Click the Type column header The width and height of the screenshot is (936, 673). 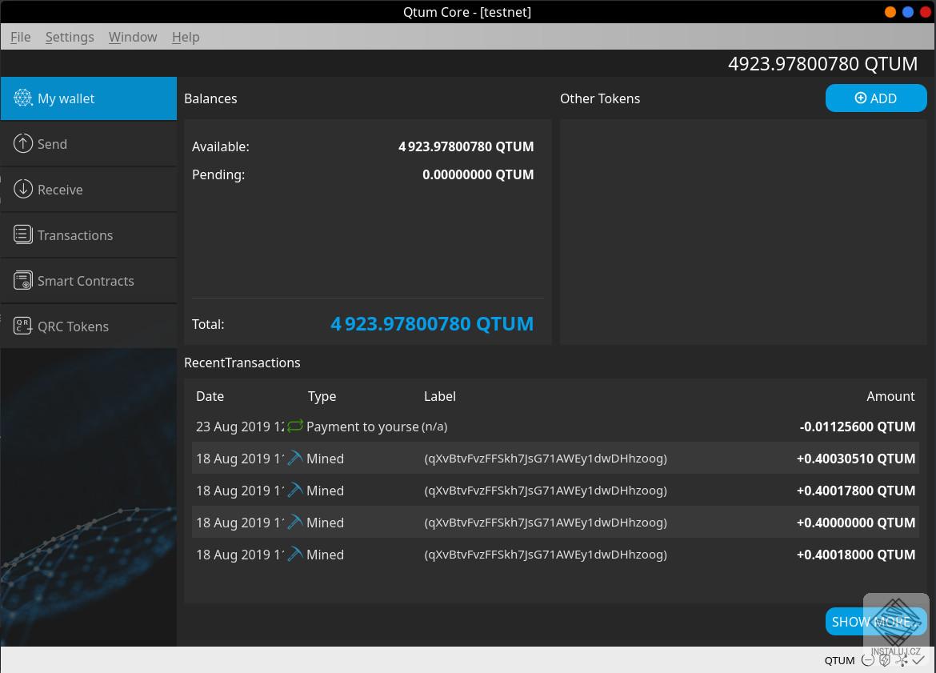tap(322, 396)
